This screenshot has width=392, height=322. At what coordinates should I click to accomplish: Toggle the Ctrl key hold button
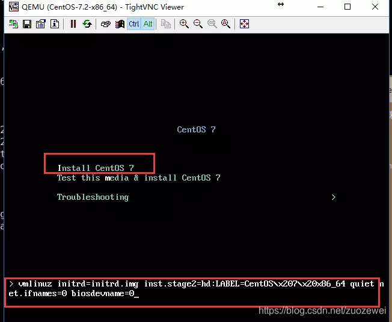click(133, 24)
